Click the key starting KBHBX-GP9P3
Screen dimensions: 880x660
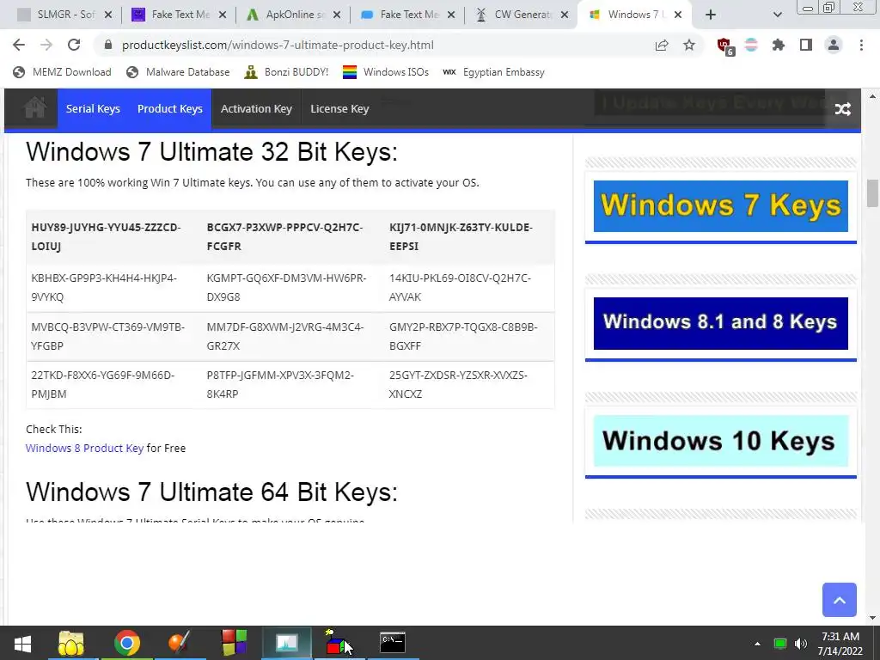(104, 287)
